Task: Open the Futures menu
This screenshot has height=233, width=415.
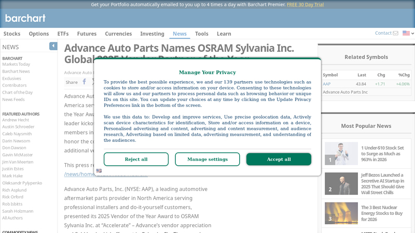Action: click(87, 34)
